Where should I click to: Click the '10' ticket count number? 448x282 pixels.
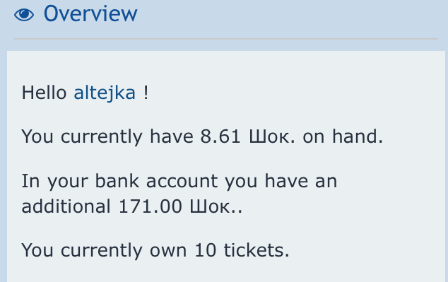[205, 251]
